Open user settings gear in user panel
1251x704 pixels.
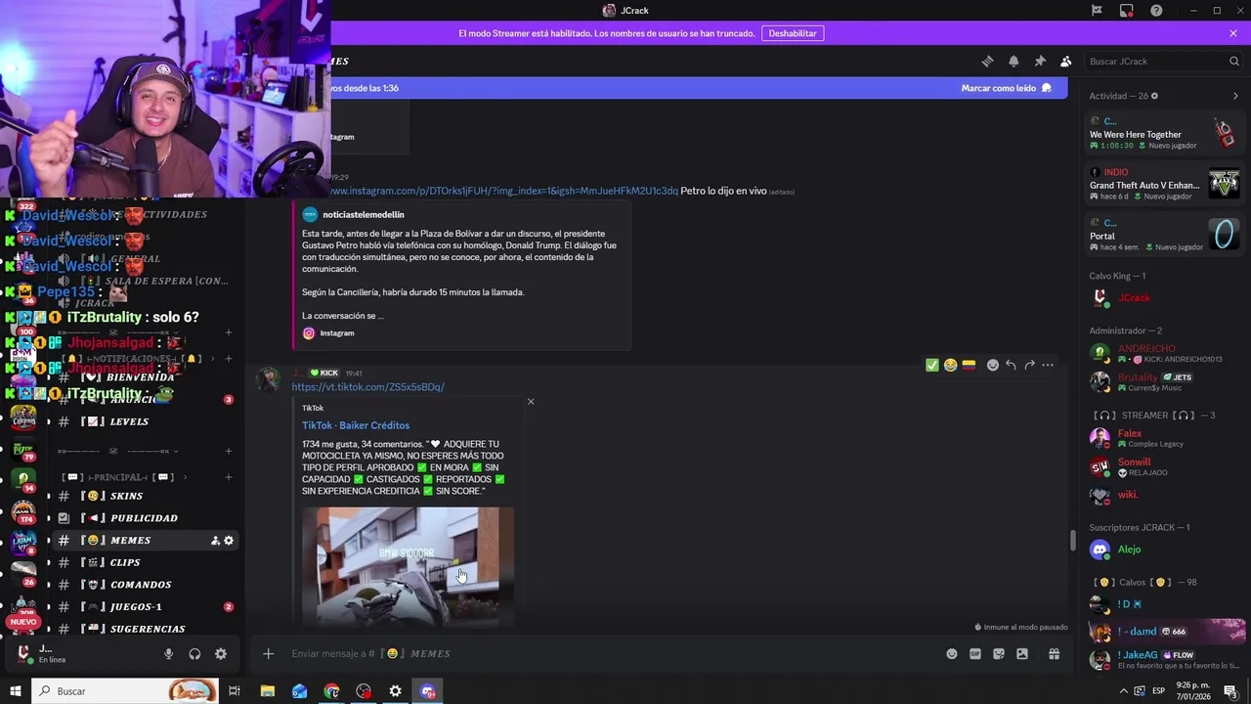click(x=221, y=654)
